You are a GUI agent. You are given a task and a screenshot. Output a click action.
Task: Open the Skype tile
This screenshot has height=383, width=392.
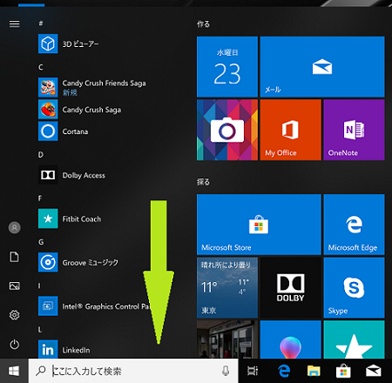click(354, 288)
